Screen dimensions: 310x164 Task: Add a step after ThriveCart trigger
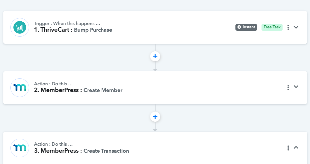(155, 56)
